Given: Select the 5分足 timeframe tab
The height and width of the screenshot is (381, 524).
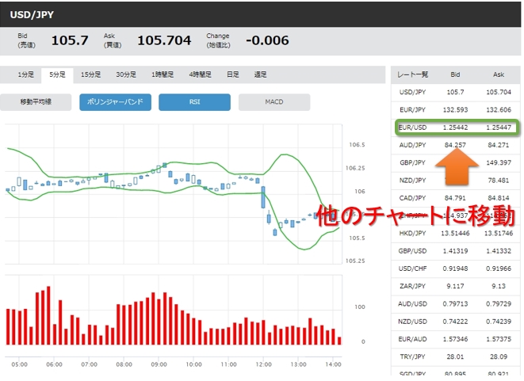Looking at the screenshot, I should (57, 74).
